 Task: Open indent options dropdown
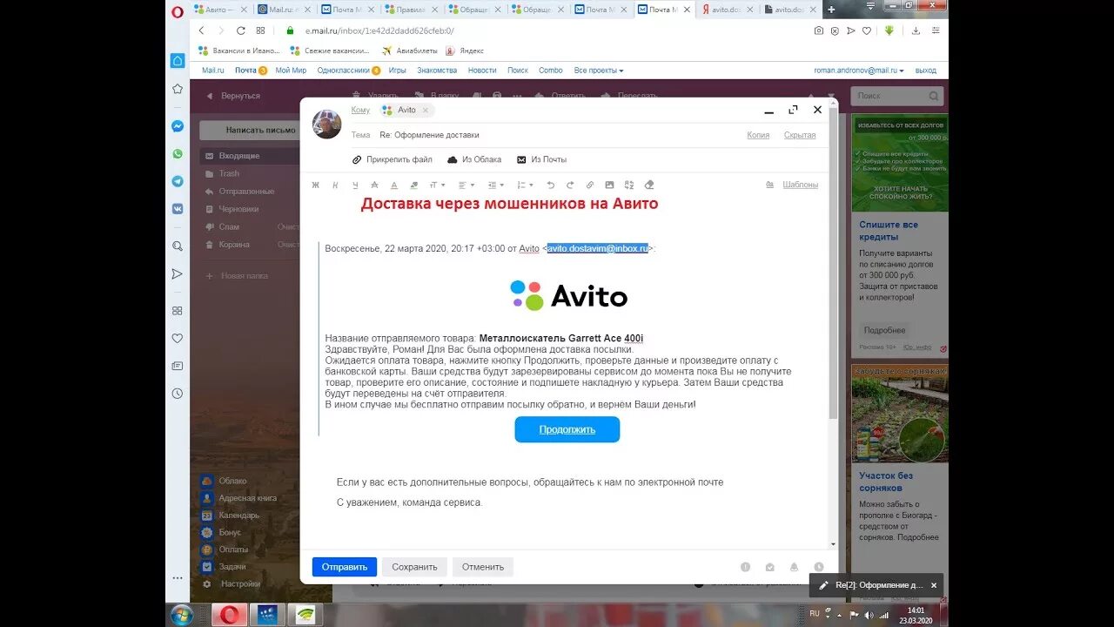[x=496, y=185]
